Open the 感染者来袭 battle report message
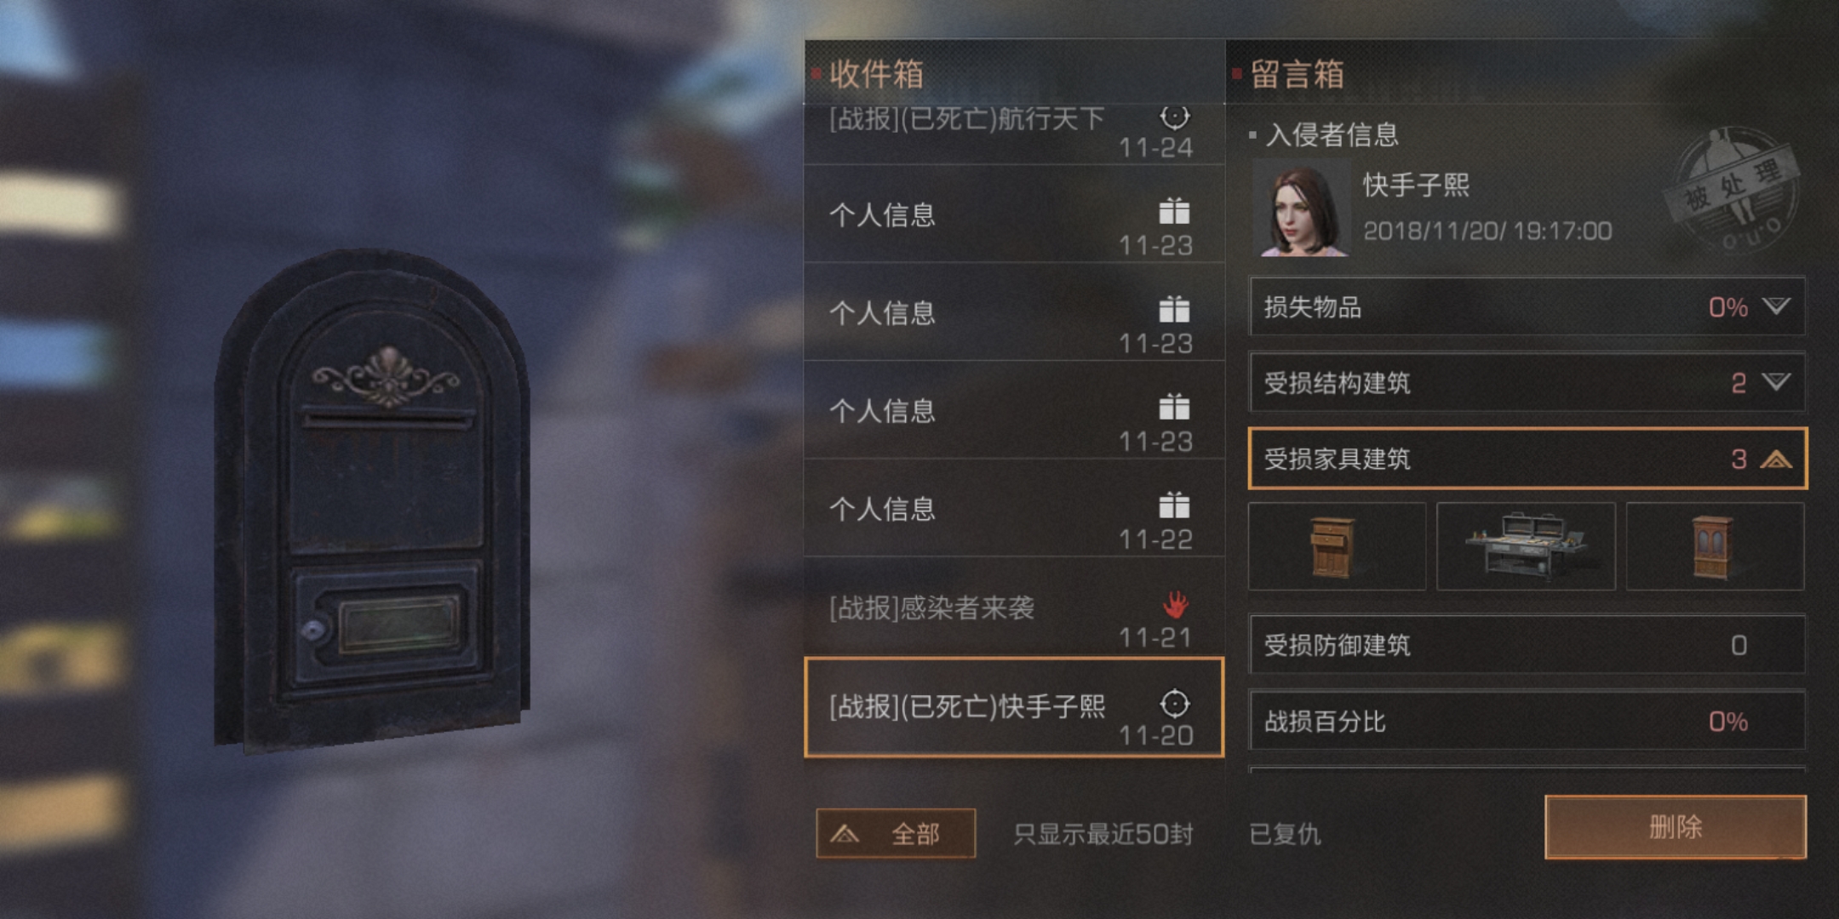The image size is (1839, 919). pos(1014,607)
